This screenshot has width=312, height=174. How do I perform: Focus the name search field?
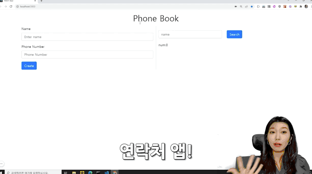click(190, 34)
